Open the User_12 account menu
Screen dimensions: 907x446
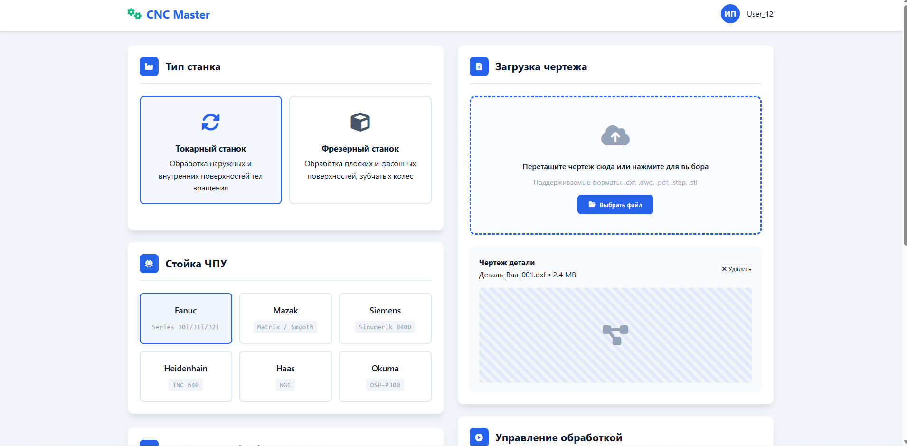(759, 14)
